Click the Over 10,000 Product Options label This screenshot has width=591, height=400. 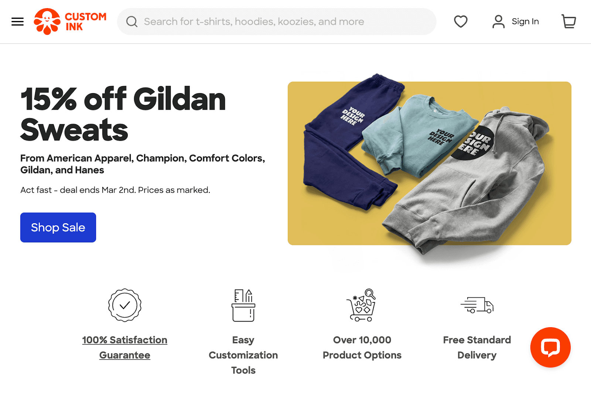tap(362, 347)
